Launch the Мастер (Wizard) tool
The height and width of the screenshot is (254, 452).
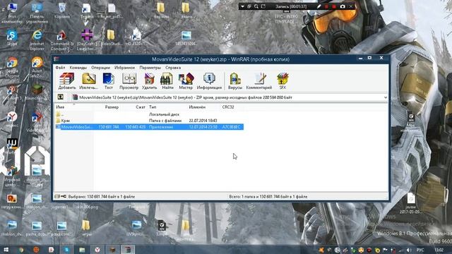coord(186,81)
